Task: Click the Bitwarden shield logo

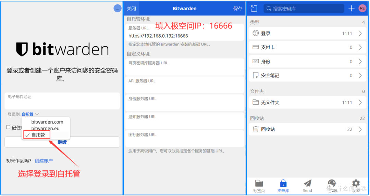Action: pos(22,49)
